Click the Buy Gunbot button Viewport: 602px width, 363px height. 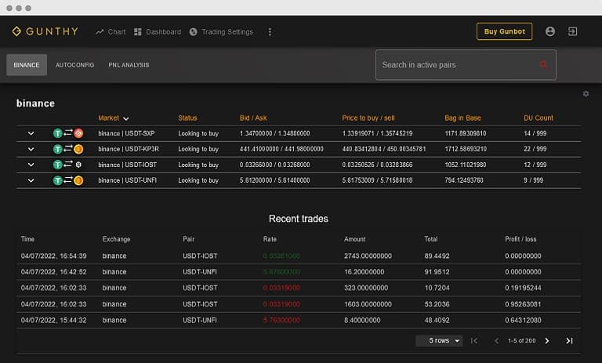pyautogui.click(x=505, y=31)
